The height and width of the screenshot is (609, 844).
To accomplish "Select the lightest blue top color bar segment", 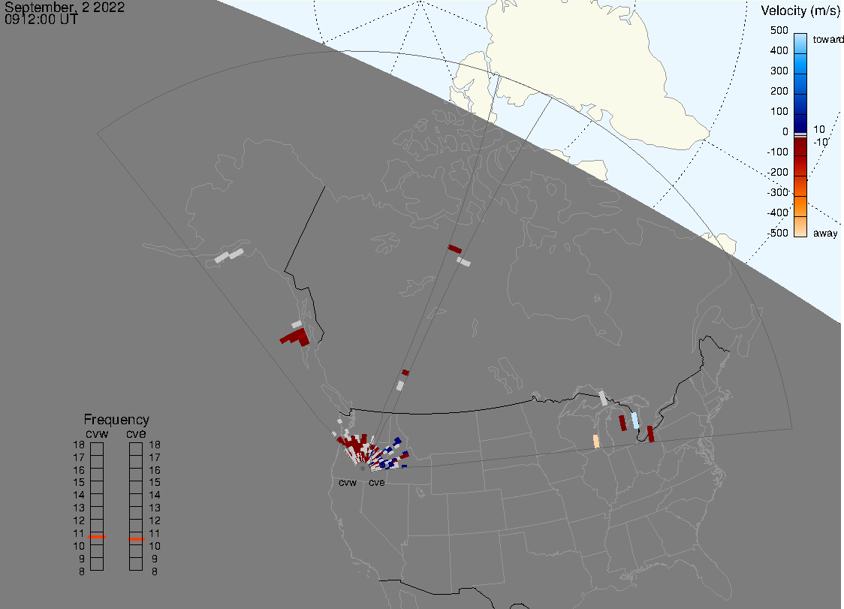I will (x=800, y=43).
